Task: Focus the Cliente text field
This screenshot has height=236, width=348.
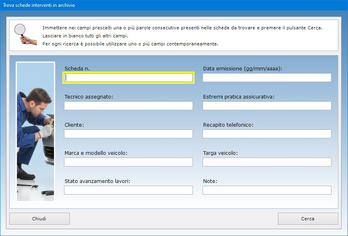Action: 128,134
